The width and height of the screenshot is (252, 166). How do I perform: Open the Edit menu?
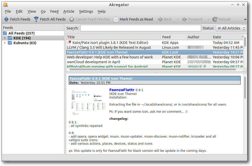point(19,11)
